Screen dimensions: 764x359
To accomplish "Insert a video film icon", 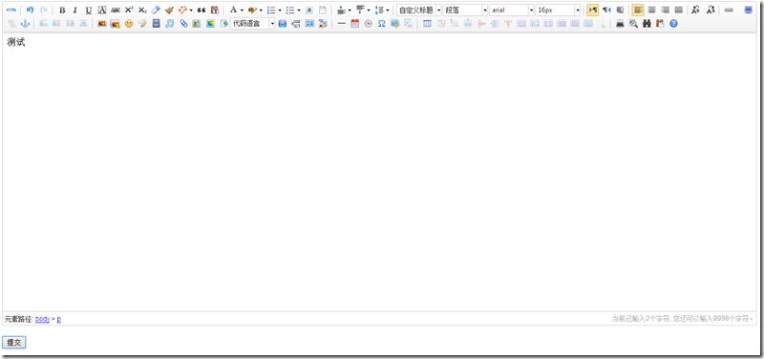I will (156, 23).
